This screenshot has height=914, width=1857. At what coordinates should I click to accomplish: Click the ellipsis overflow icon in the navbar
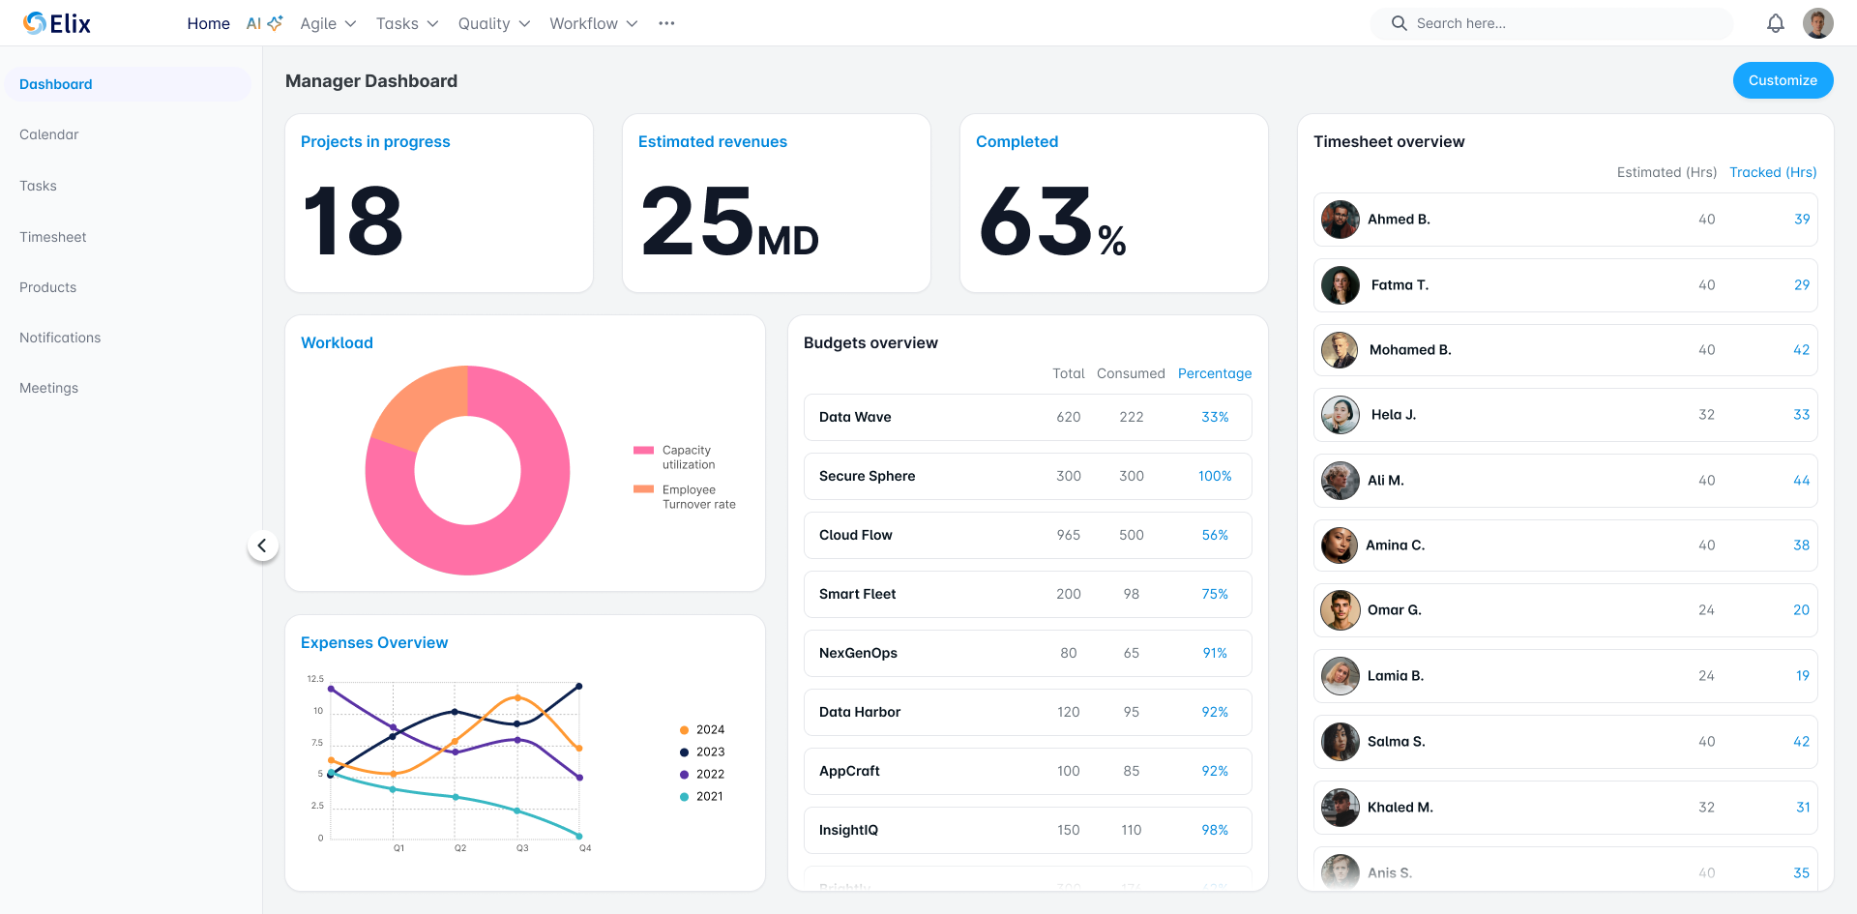click(666, 23)
